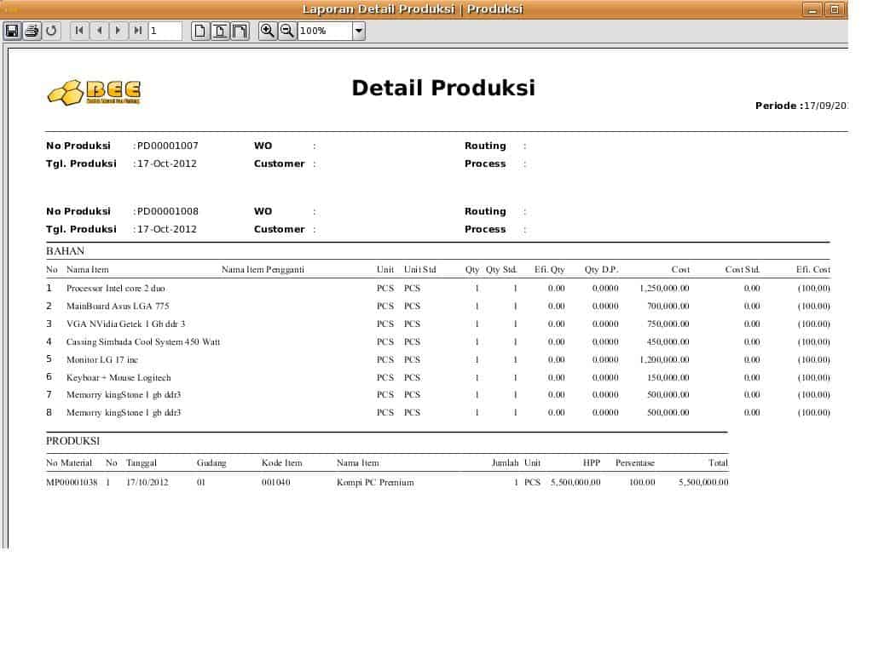Toggle fit page view mode
This screenshot has width=873, height=654.
220,31
